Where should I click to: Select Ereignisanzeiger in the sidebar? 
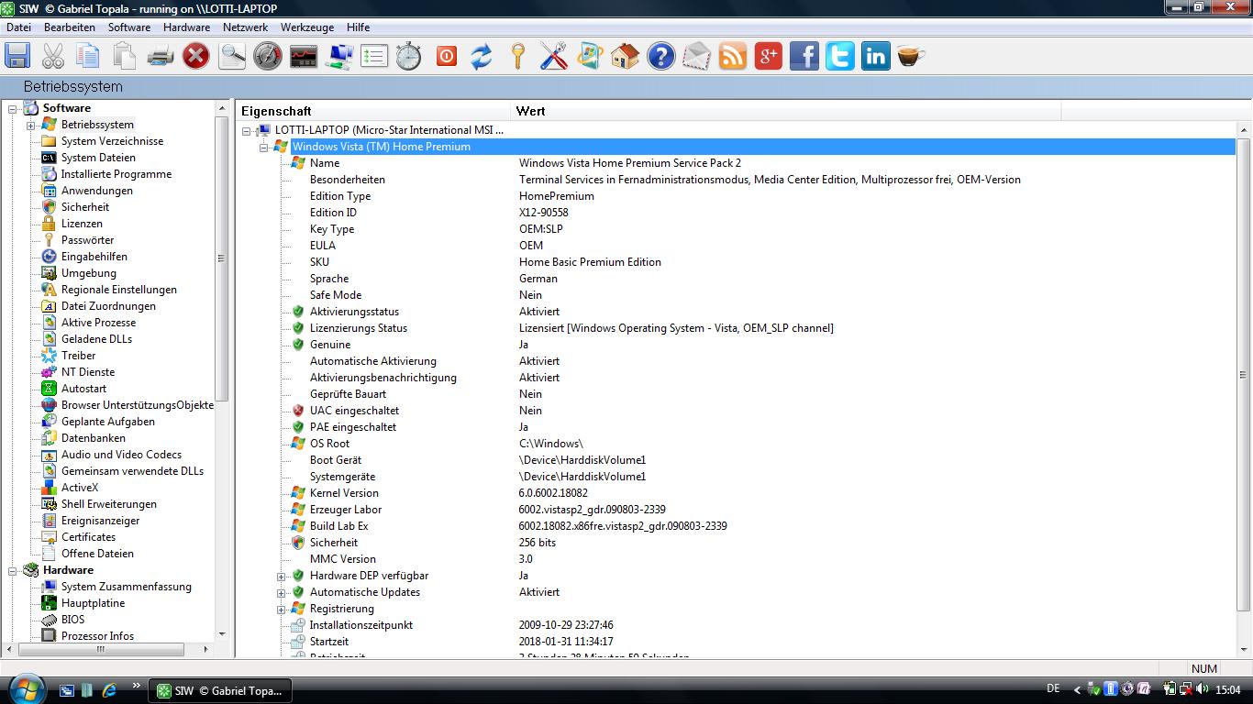point(101,521)
